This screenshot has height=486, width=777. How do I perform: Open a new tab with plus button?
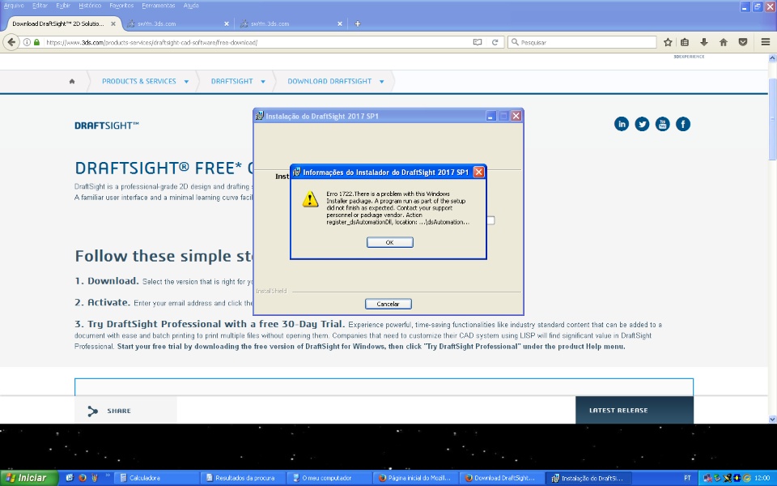[x=357, y=23]
